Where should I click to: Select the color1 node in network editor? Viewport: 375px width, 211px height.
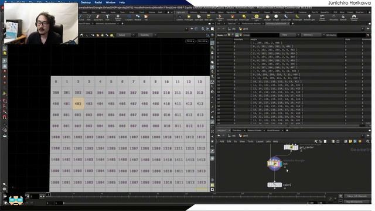(x=275, y=185)
